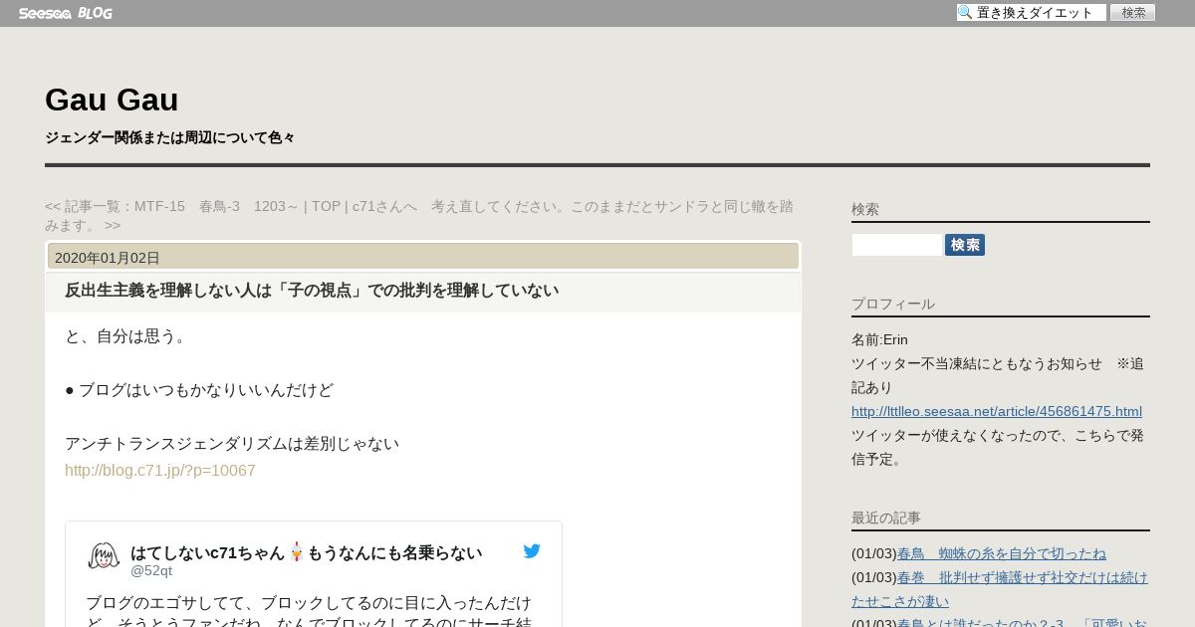Click the line ● ブログはいつもかなりいいんだけど
The image size is (1195, 627).
click(199, 390)
